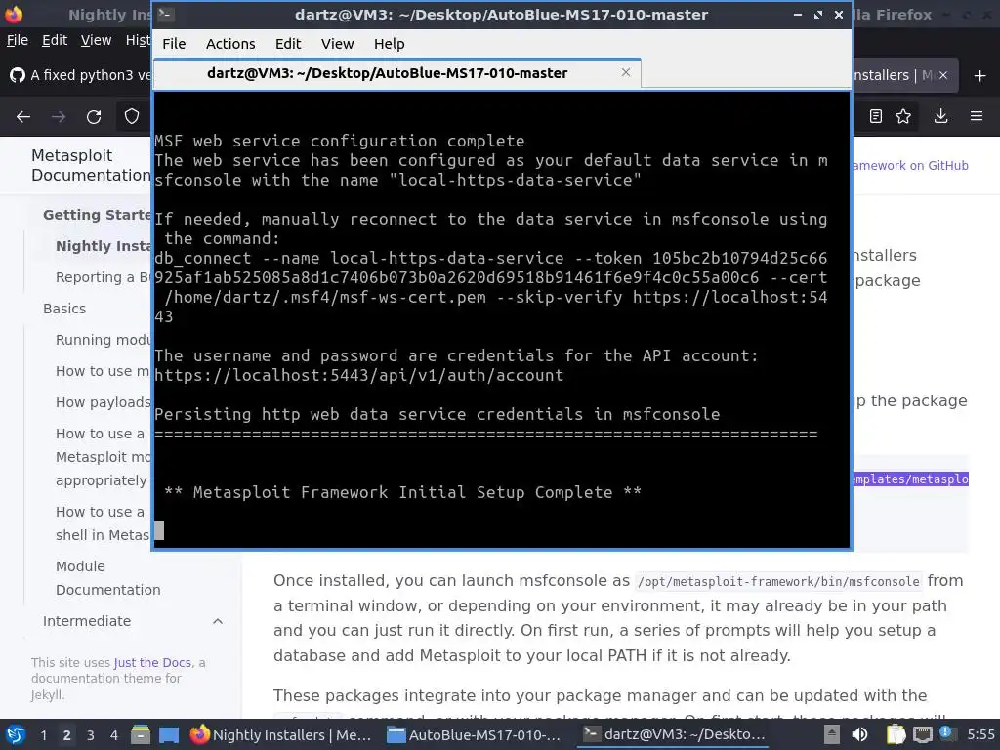Open the Metasploit Documentation home link
The height and width of the screenshot is (750, 1000).
91,165
